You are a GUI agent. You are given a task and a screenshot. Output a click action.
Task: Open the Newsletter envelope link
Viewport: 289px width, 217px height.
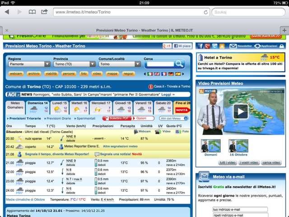(241, 46)
